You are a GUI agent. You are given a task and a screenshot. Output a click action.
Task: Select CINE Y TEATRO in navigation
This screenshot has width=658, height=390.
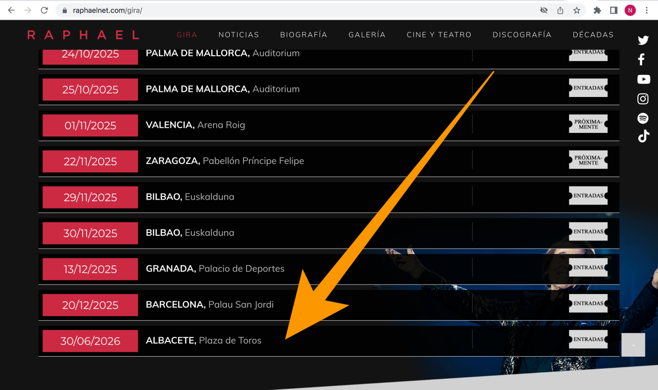[439, 35]
